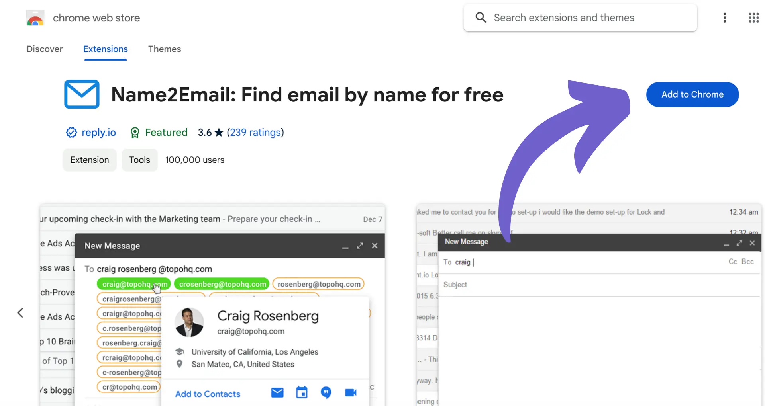The height and width of the screenshot is (406, 765).
Task: Switch to the Discover tab
Action: coord(45,49)
